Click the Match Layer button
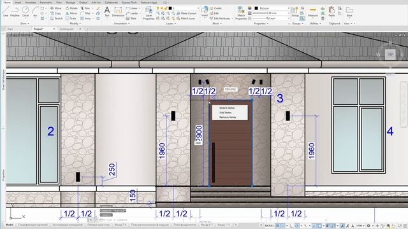The width and height of the screenshot is (408, 229). tap(186, 18)
